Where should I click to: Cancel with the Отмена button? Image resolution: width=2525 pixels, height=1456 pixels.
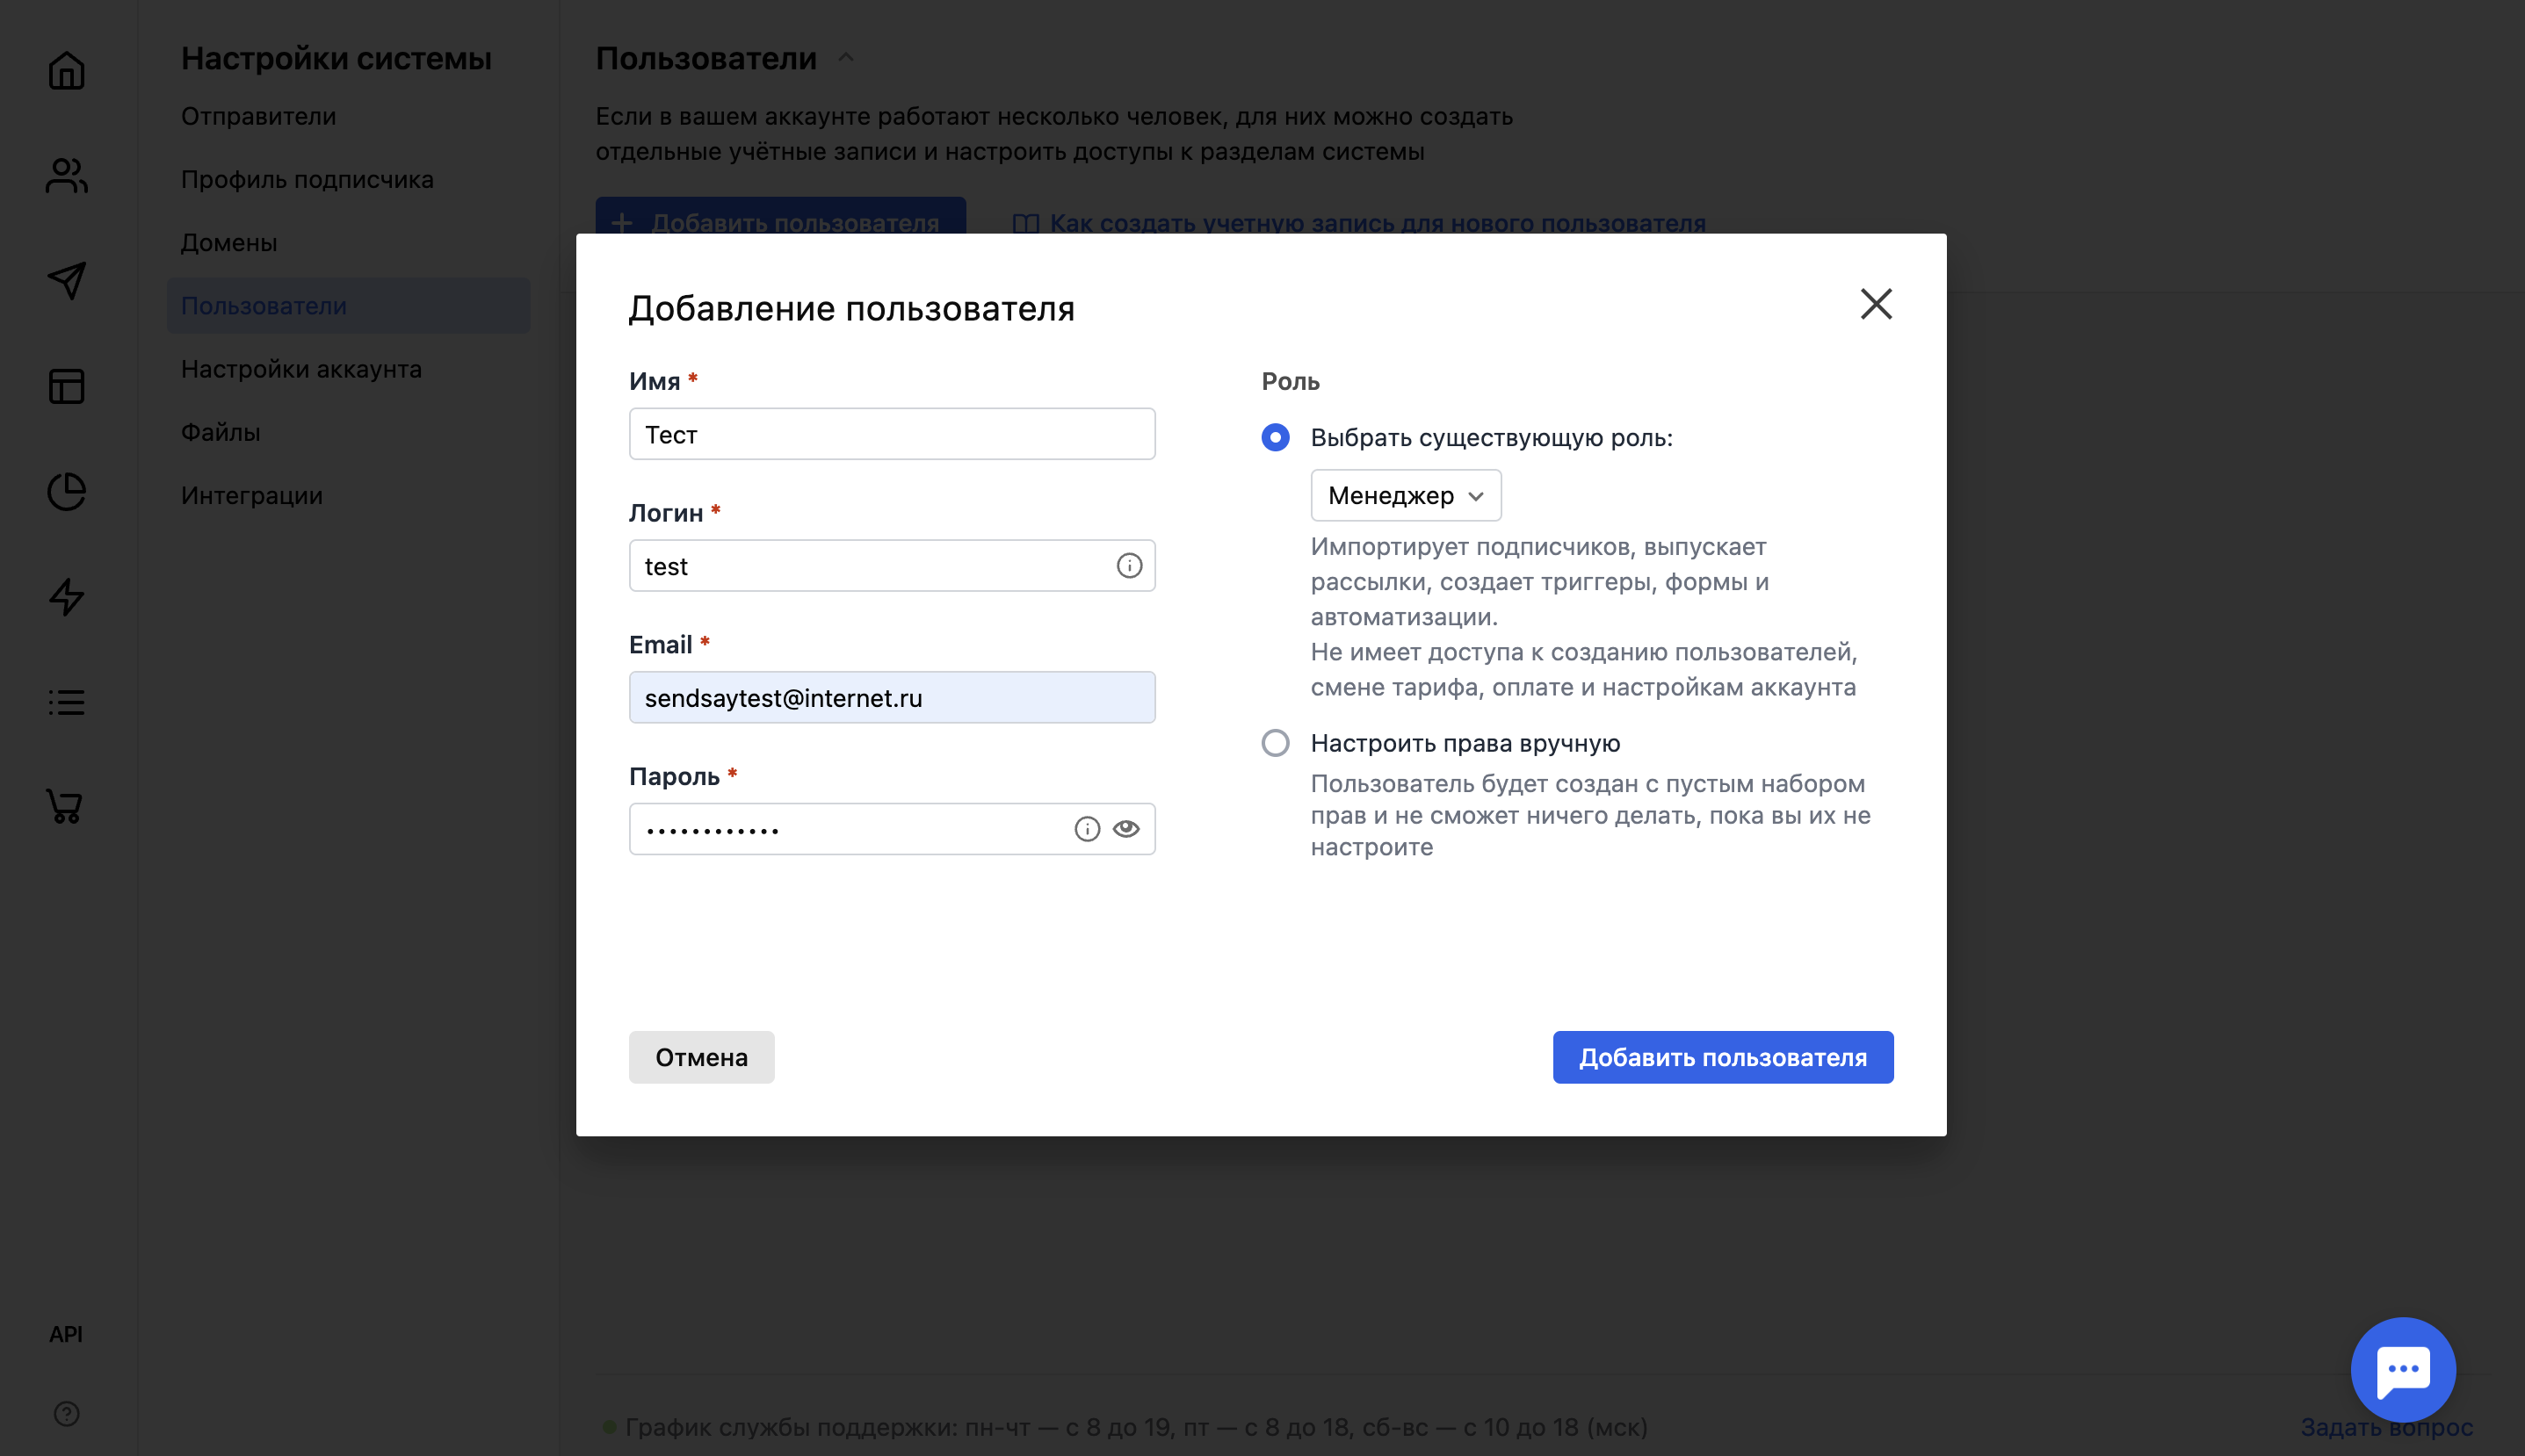pyautogui.click(x=700, y=1057)
